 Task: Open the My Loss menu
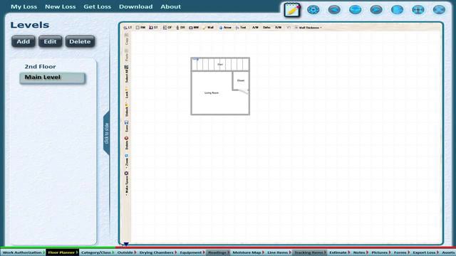(x=24, y=6)
